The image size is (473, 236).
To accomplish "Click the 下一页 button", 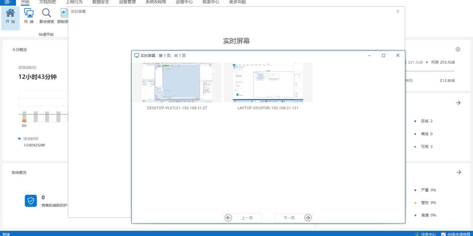I will tap(293, 218).
